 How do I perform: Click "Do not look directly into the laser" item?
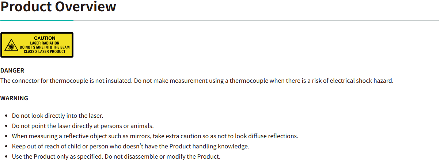58,116
